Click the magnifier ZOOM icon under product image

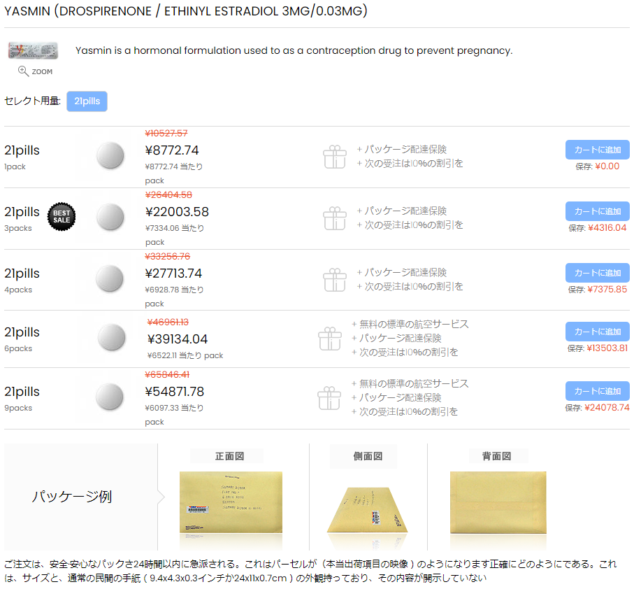coord(24,71)
